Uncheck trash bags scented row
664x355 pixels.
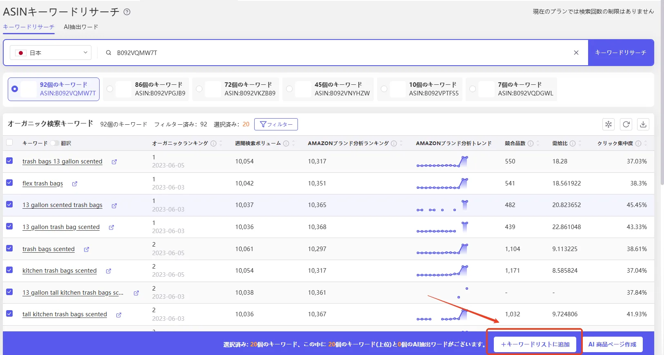point(9,248)
